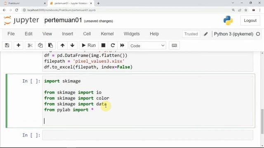Click the pencil edit mode icon
The image size is (264, 148).
pyautogui.click(x=206, y=34)
